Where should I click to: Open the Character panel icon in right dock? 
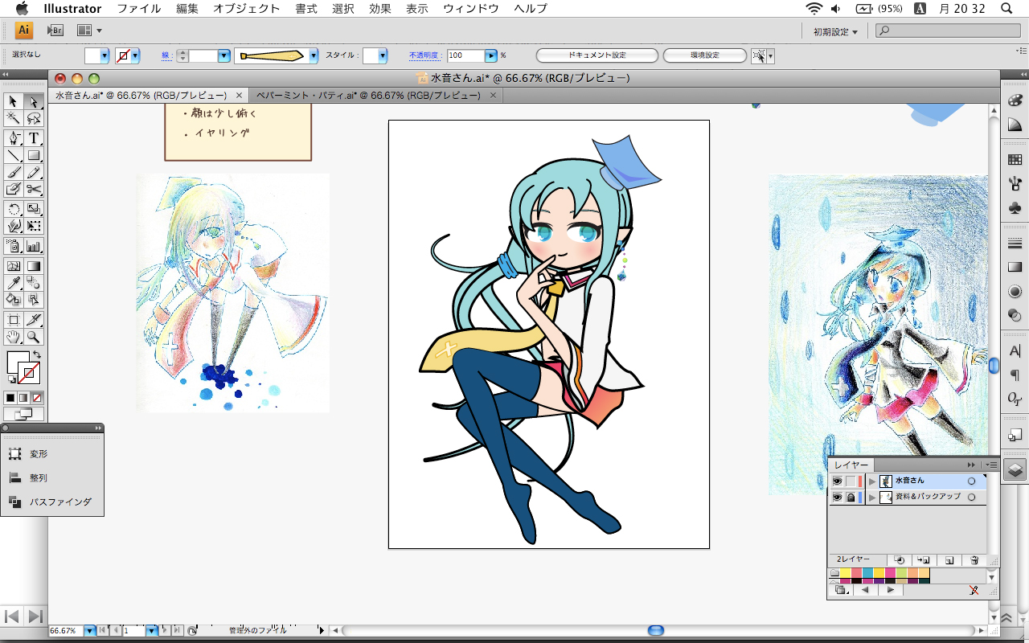[x=1015, y=350]
